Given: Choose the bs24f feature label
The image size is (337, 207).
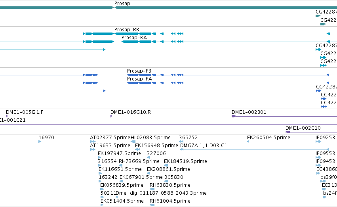Looking at the screenshot, I should (x=330, y=193).
